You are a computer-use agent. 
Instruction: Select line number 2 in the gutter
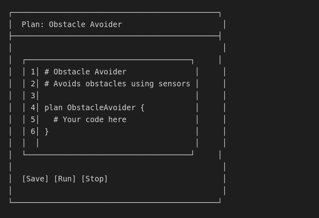pos(33,84)
